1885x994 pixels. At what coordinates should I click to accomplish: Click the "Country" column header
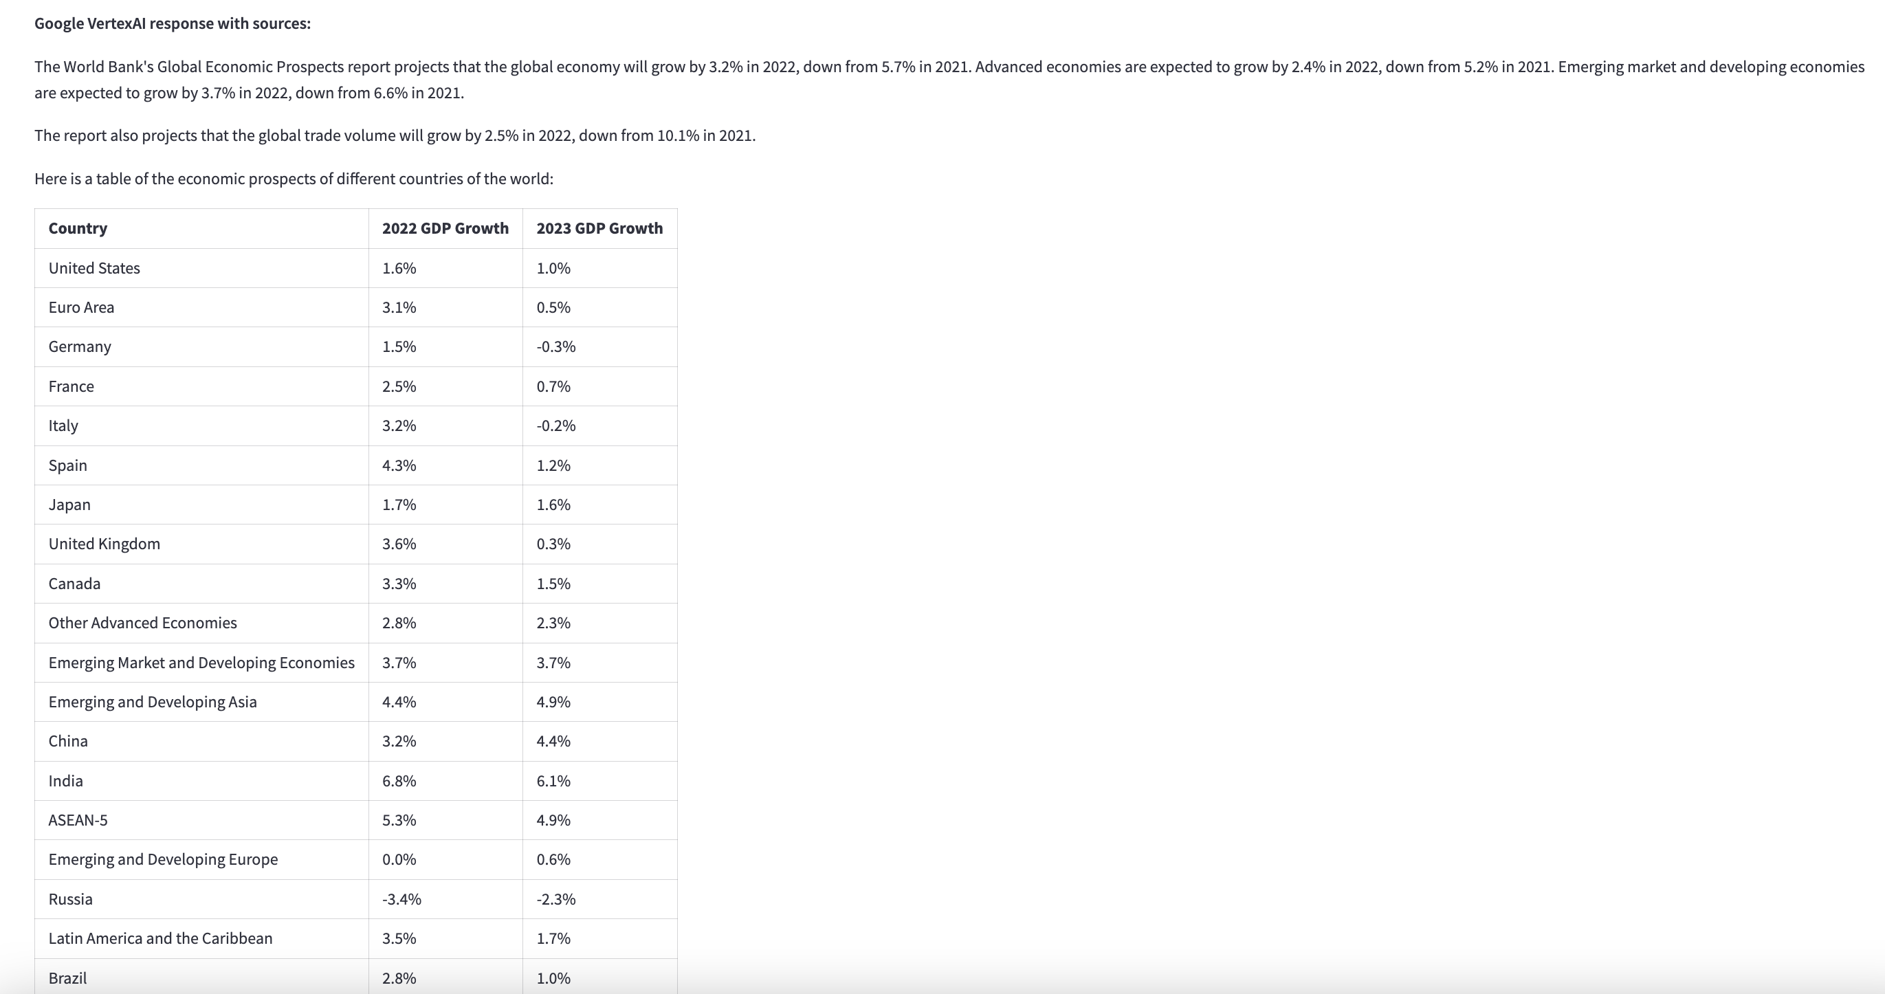point(78,228)
